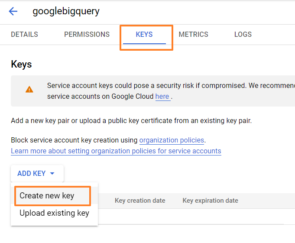
Task: Select the KEYS tab
Action: coord(144,35)
